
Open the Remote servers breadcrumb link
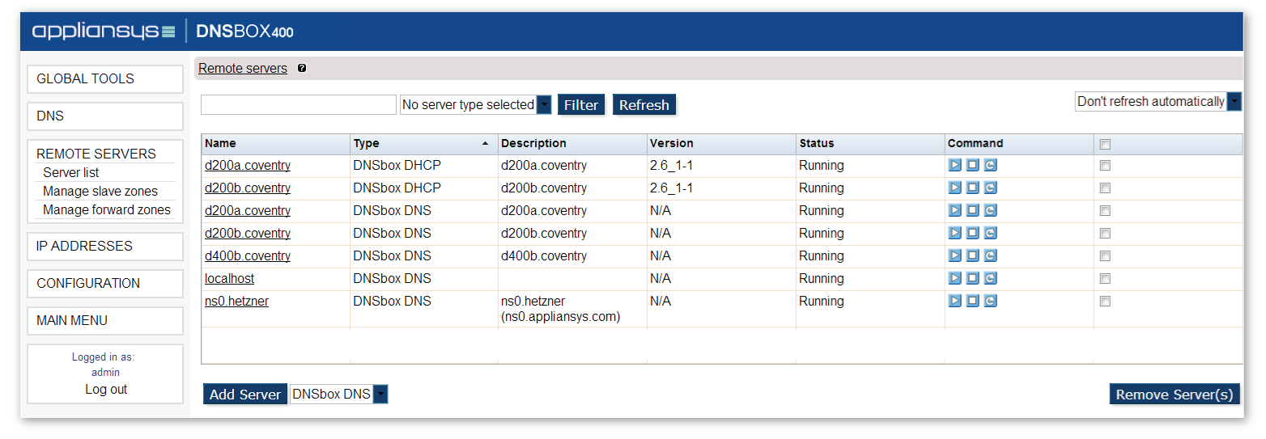point(243,69)
